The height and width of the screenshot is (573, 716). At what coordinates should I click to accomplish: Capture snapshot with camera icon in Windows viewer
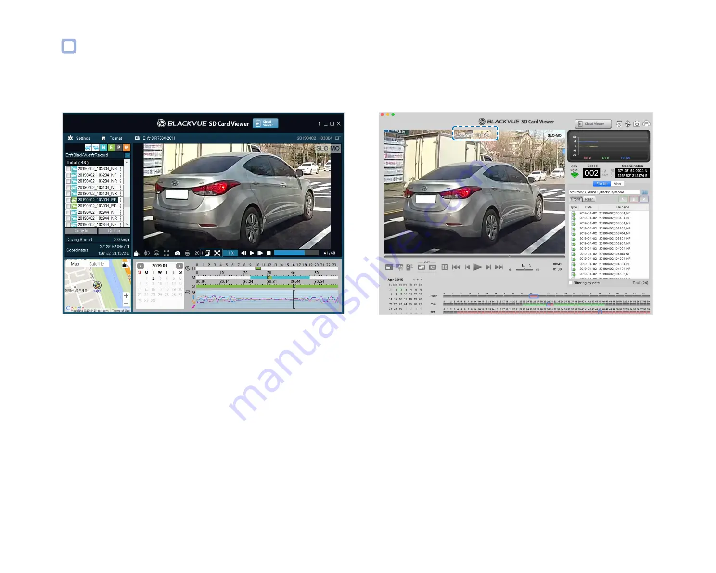pos(178,253)
